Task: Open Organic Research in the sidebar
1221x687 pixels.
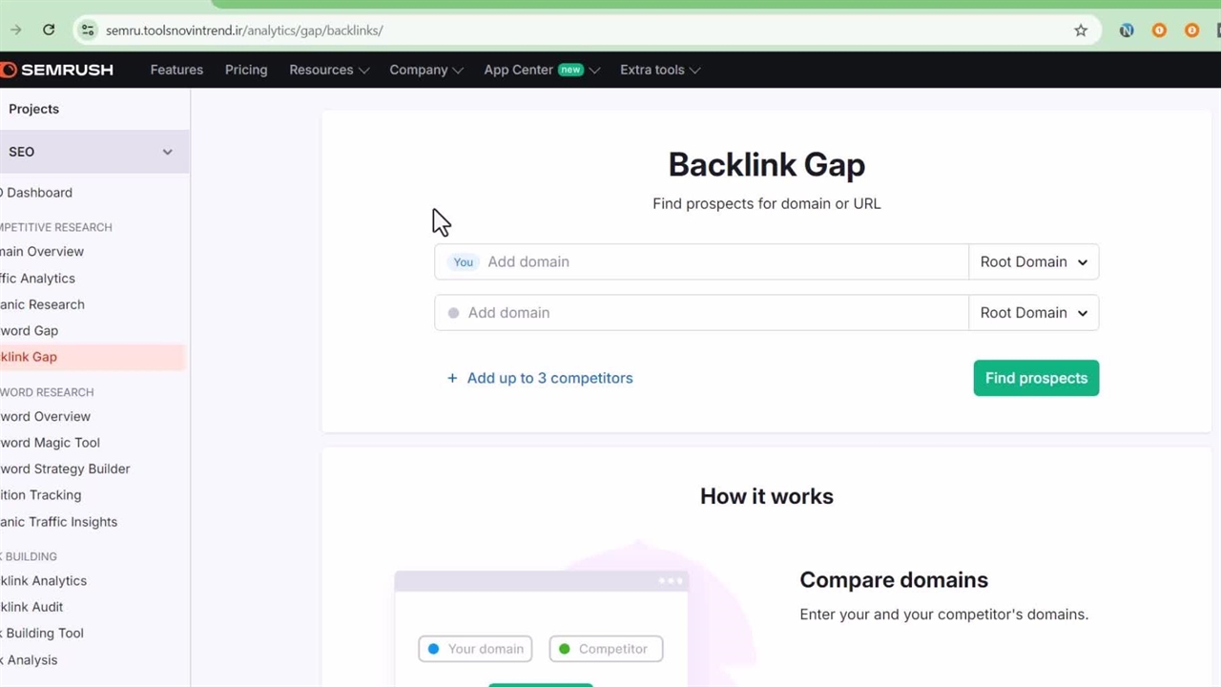Action: [x=42, y=304]
